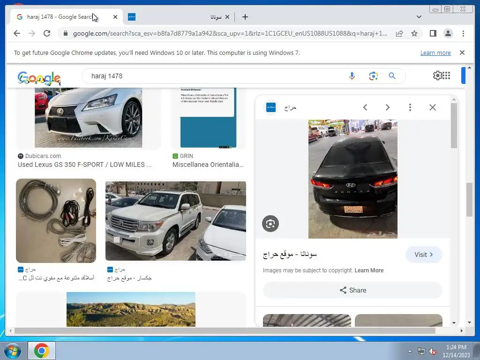480x360 pixels.
Task: Close the سوناتا tab
Action: tap(227, 17)
